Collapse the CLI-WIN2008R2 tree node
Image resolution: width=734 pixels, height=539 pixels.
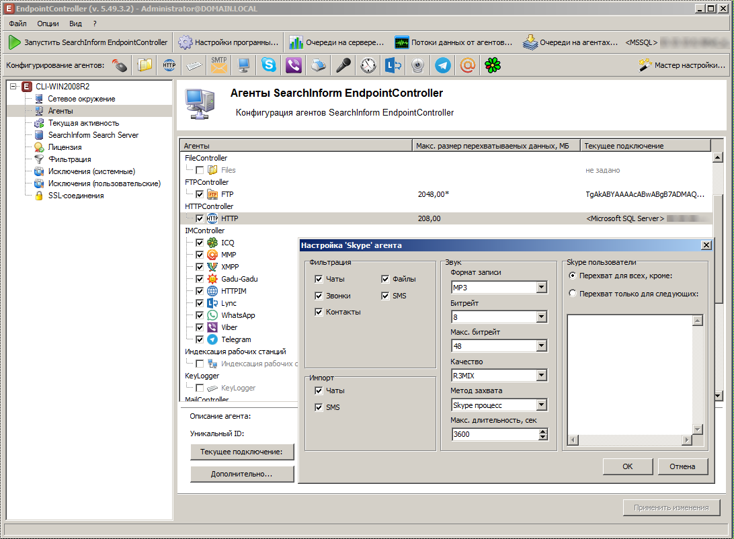(x=13, y=87)
